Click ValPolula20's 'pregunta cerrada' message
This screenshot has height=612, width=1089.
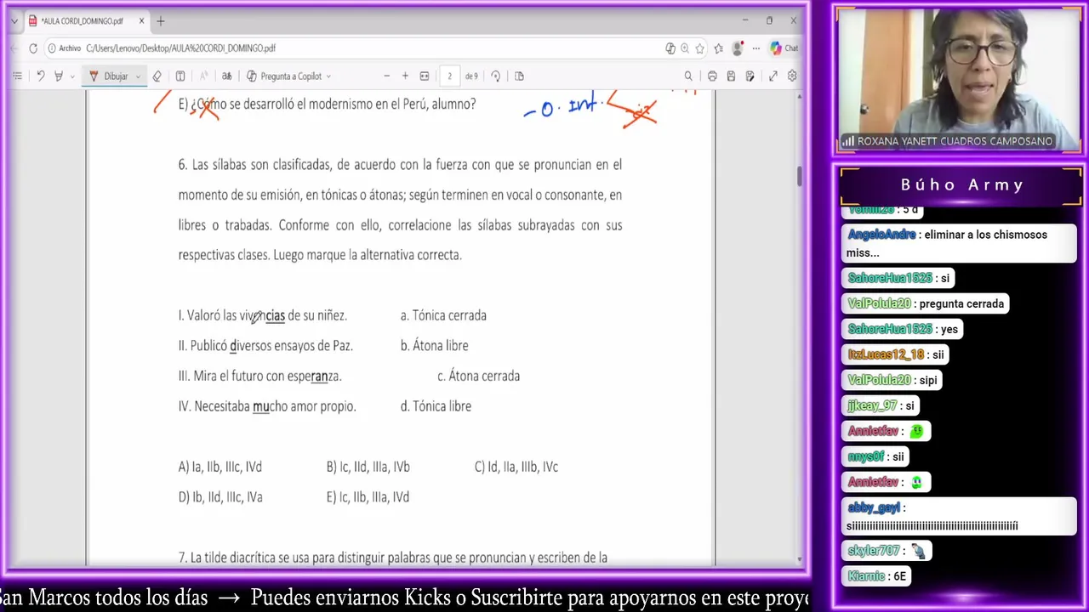(926, 303)
